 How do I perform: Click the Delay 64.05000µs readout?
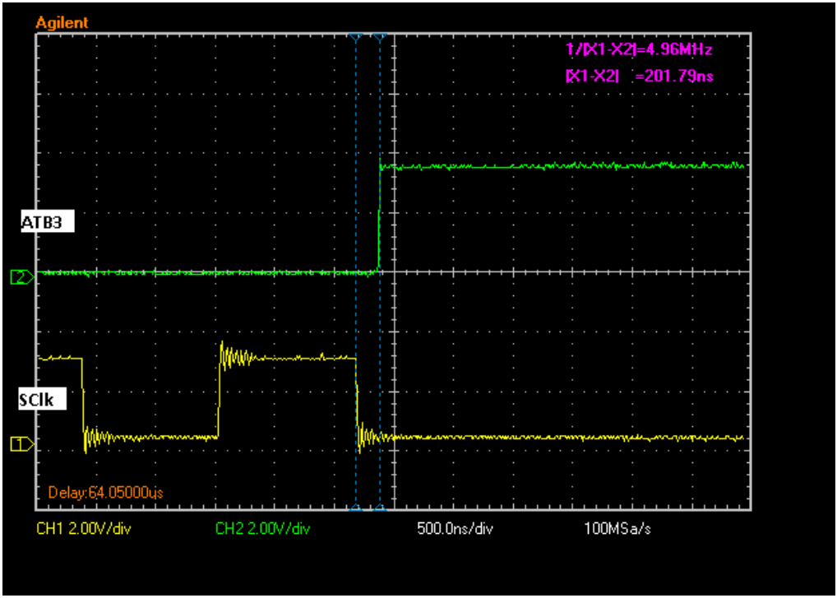(x=106, y=493)
